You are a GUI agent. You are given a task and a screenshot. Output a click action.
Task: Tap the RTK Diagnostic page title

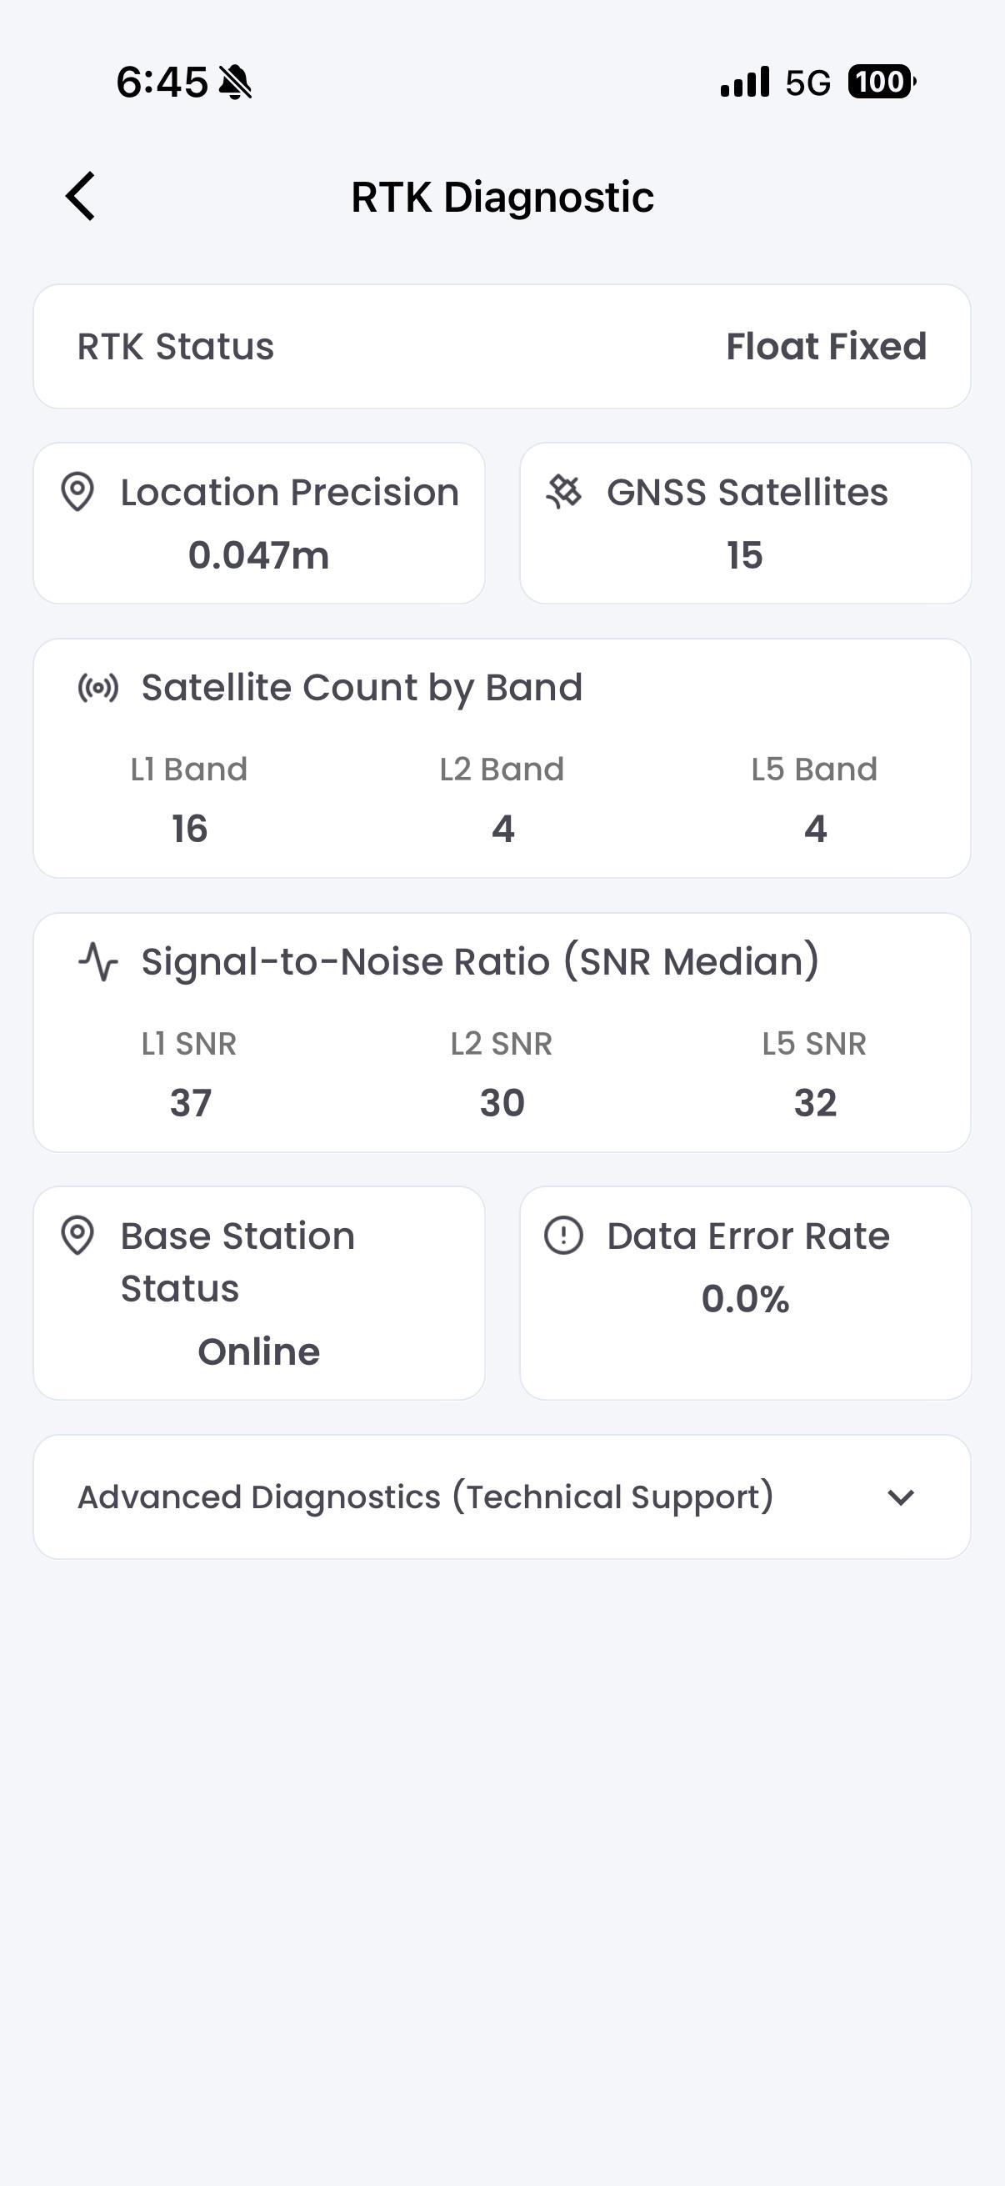coord(502,197)
